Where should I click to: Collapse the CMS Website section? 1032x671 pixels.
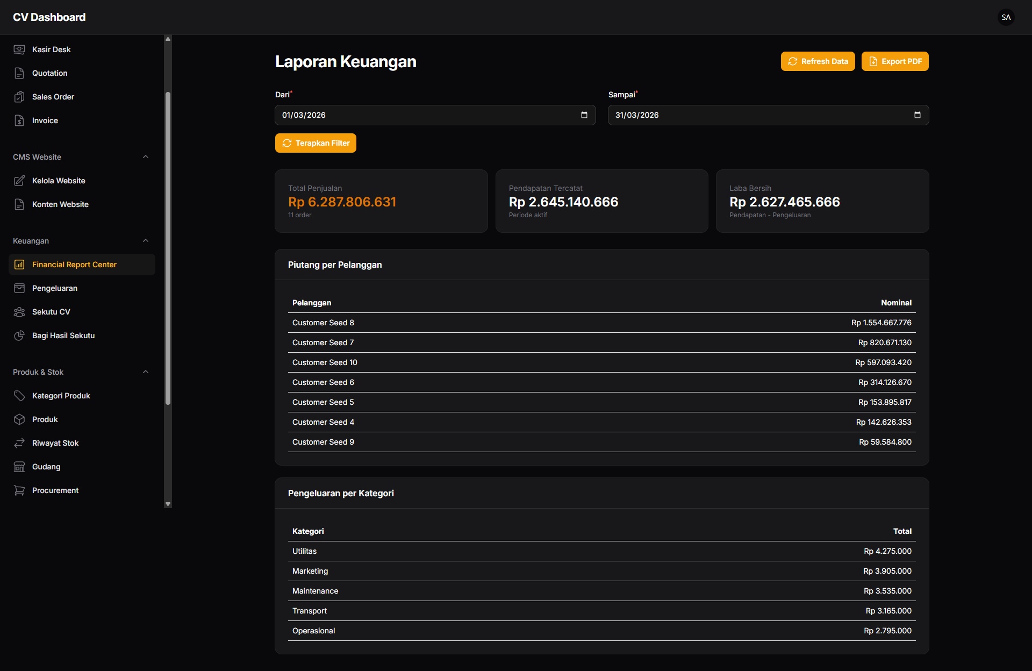click(x=146, y=157)
